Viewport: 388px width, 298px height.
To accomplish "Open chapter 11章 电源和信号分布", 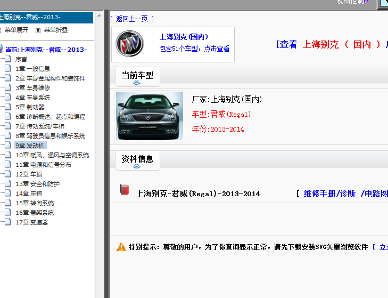I will point(43,165).
